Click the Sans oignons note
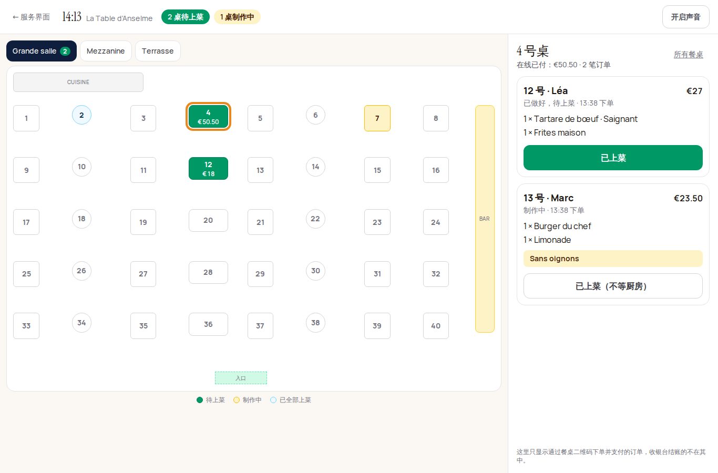The image size is (718, 473). [613, 259]
